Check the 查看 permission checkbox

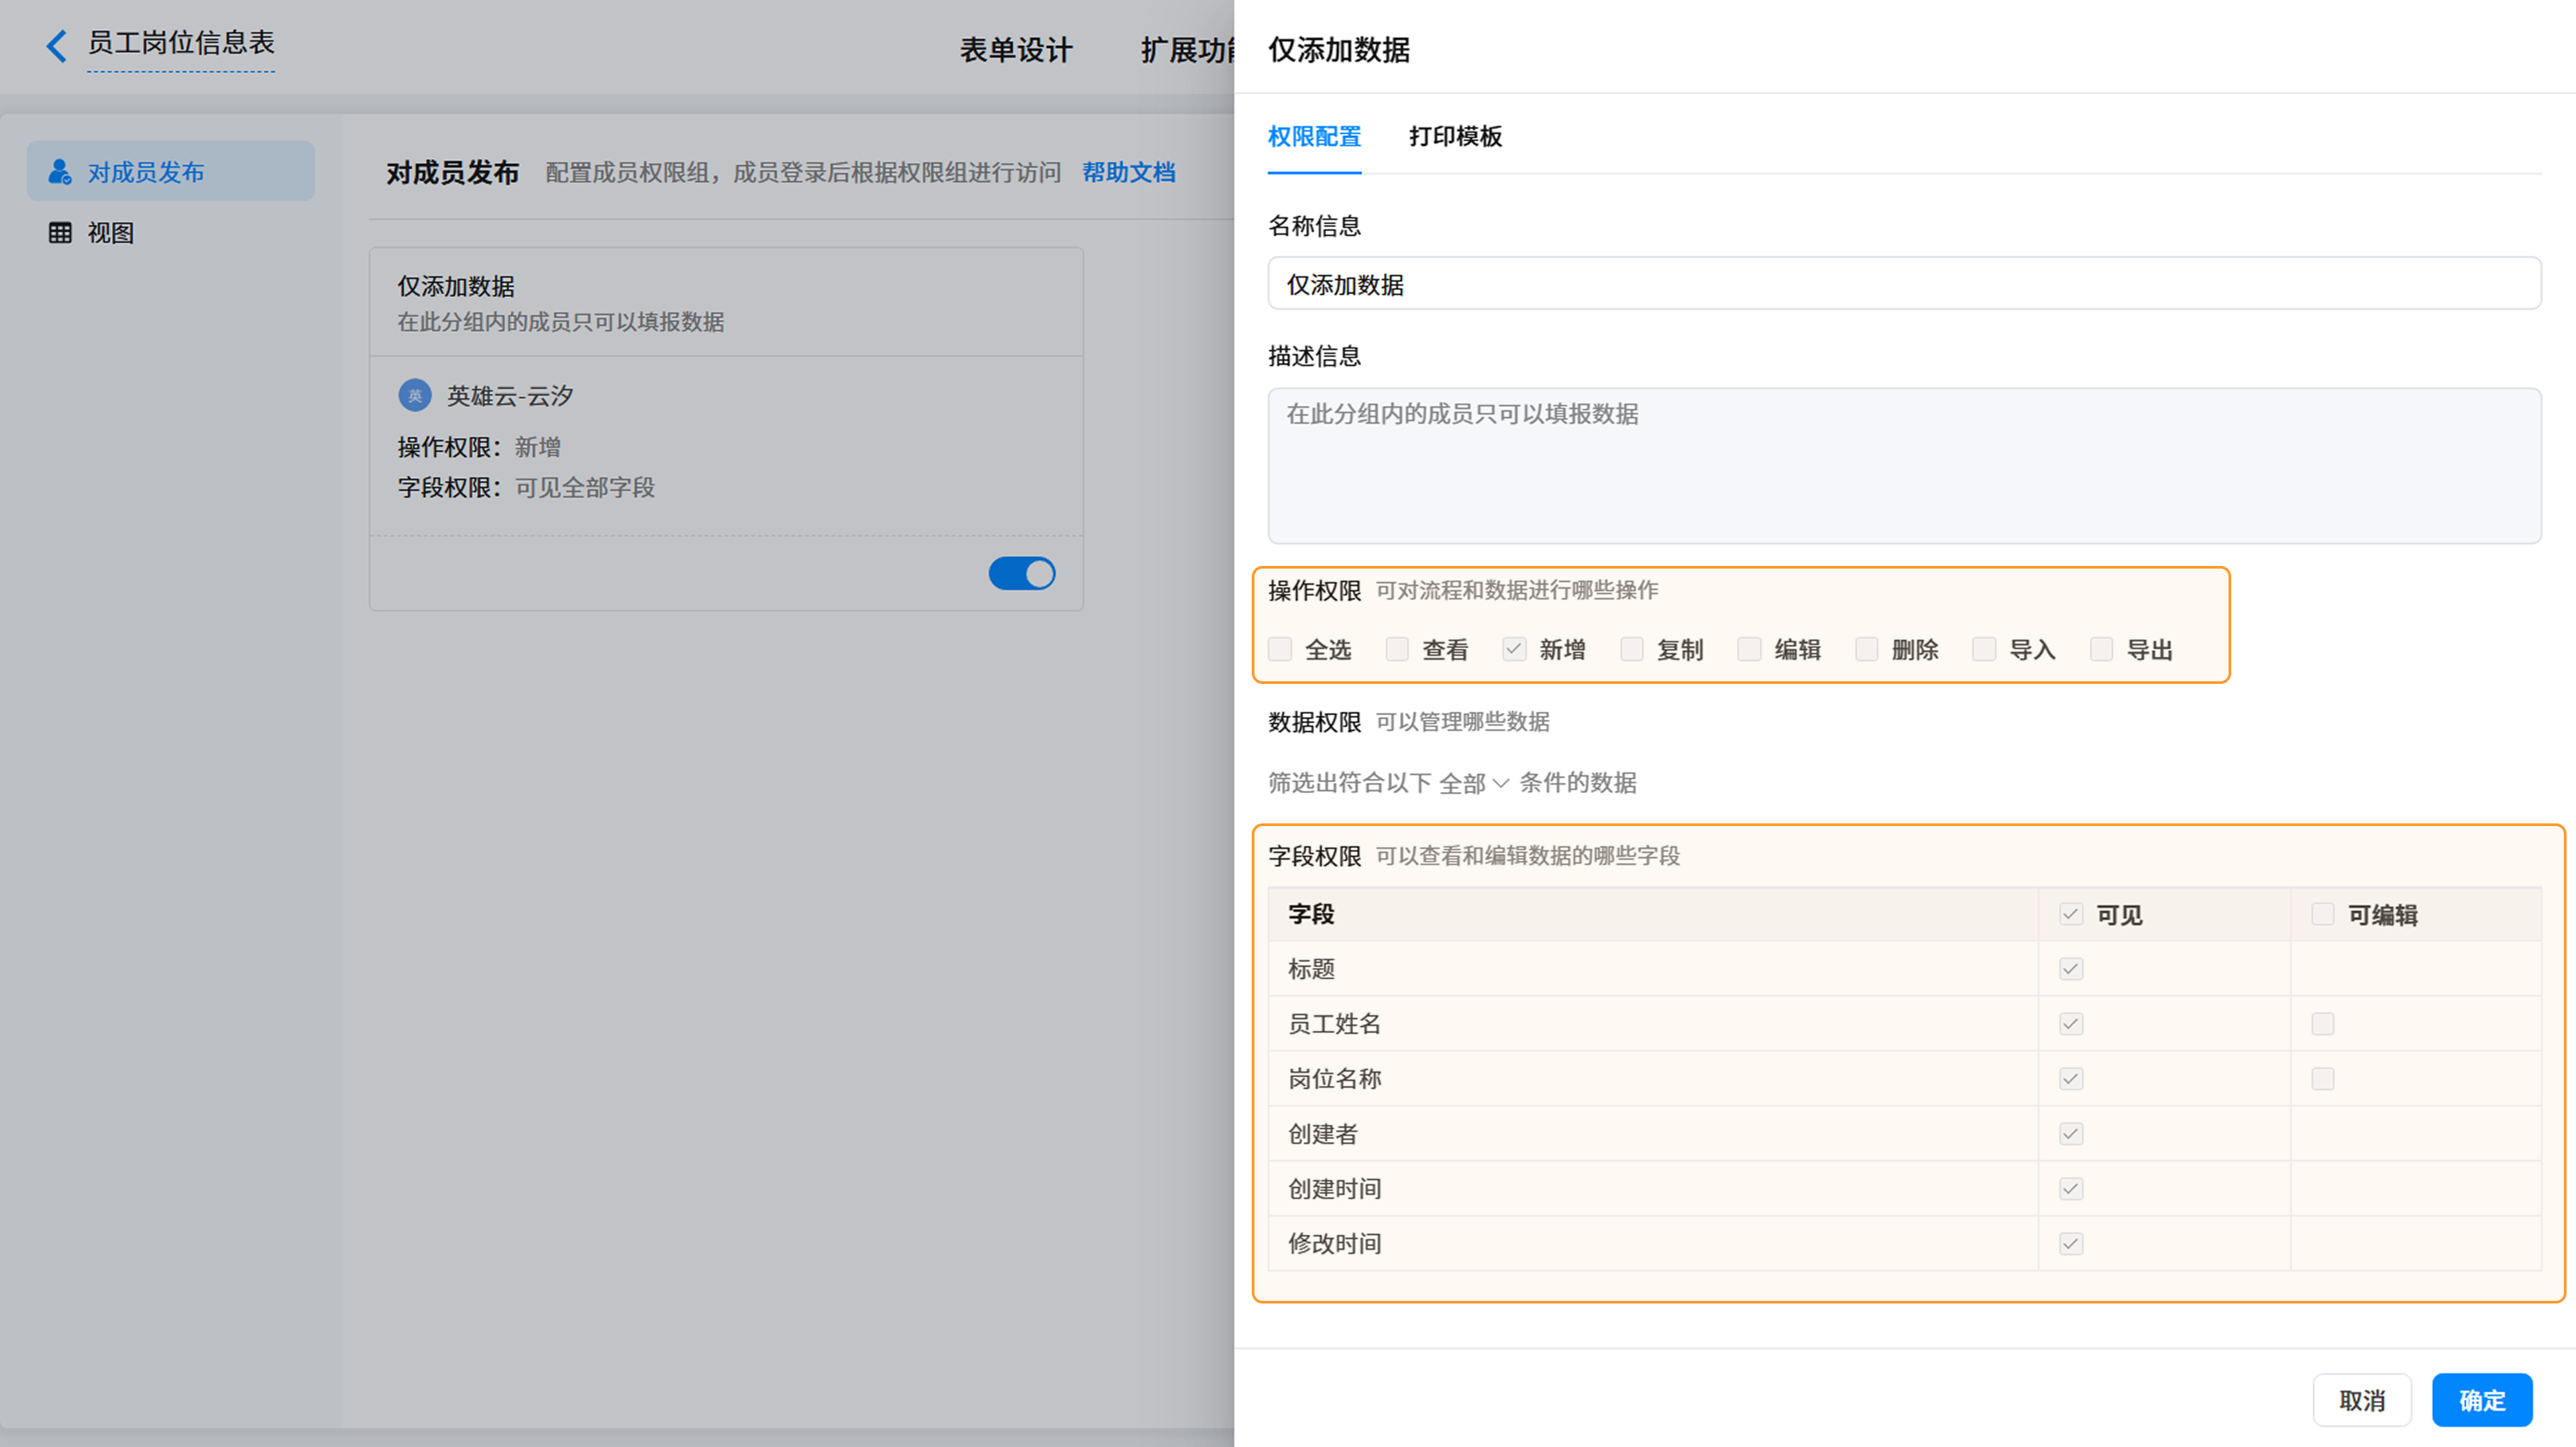click(1397, 650)
